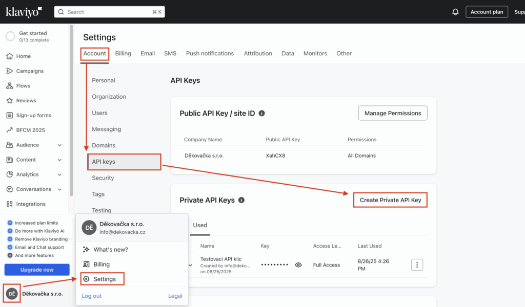This screenshot has width=525, height=307.
Task: Click the DĚ avatar at bottom left
Action: (x=12, y=294)
